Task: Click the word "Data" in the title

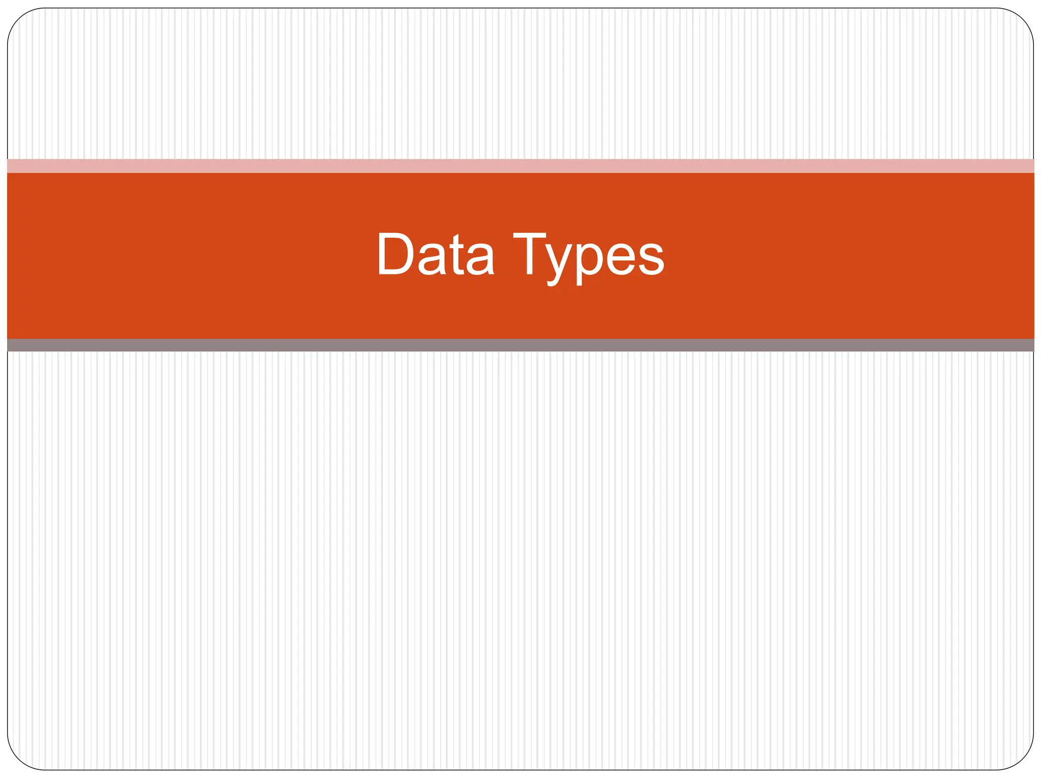Action: click(x=436, y=254)
